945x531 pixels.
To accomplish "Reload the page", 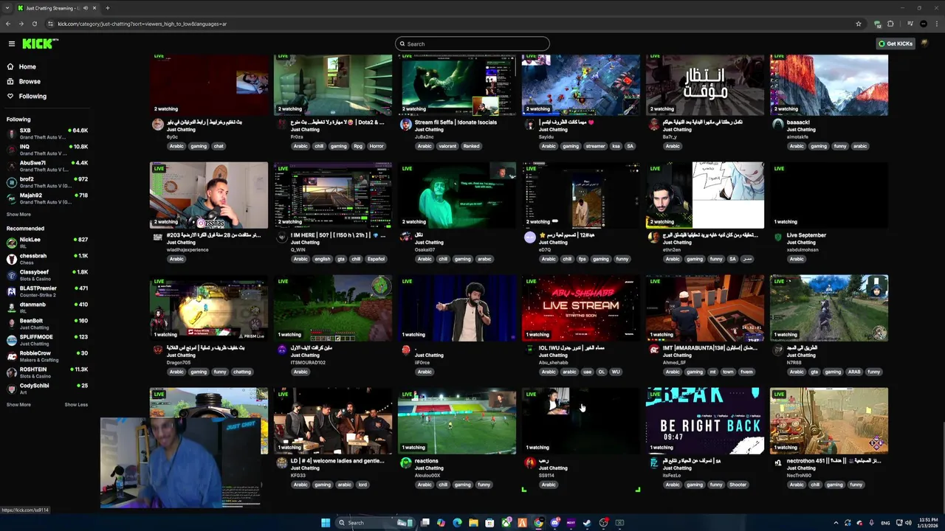I will 34,24.
